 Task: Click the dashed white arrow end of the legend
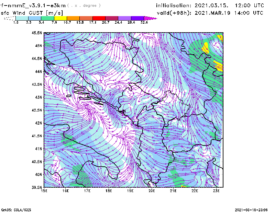(x=10, y=18)
